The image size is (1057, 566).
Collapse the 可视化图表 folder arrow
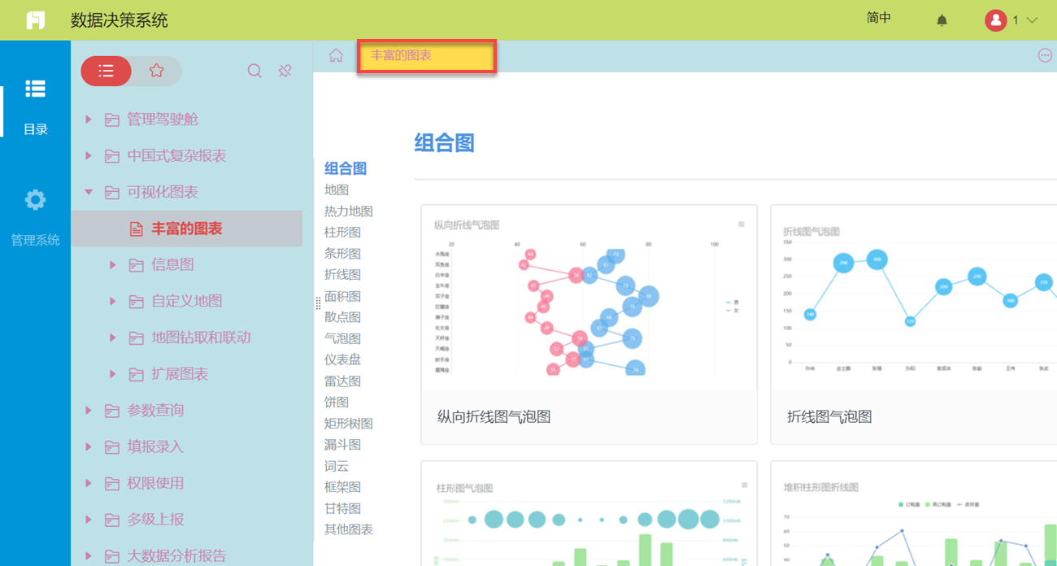[x=89, y=192]
